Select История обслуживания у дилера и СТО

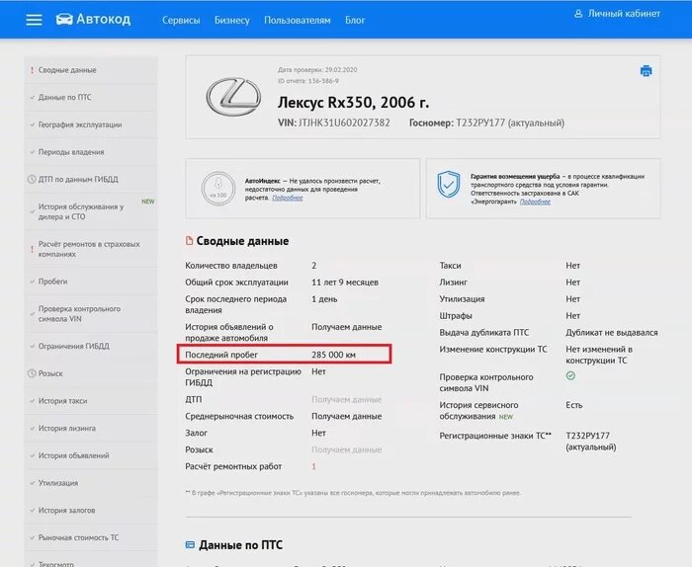91,211
